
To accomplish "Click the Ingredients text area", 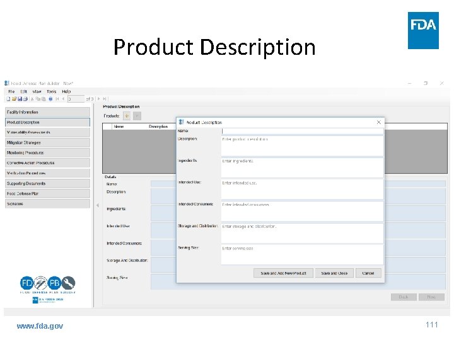I will tap(302, 167).
